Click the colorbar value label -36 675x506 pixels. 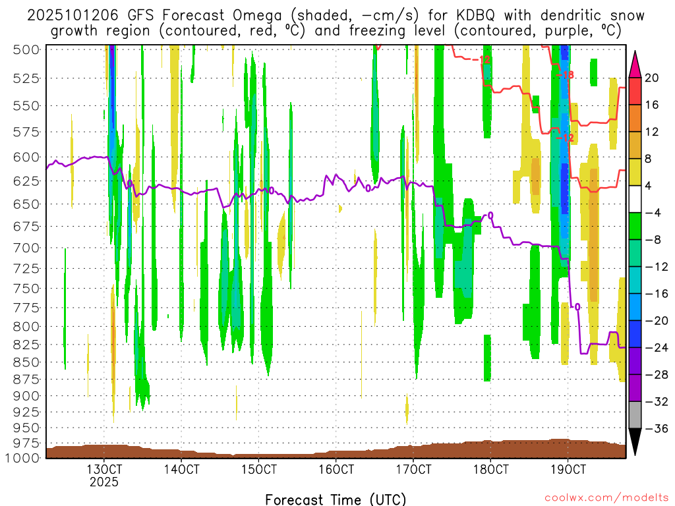(657, 428)
